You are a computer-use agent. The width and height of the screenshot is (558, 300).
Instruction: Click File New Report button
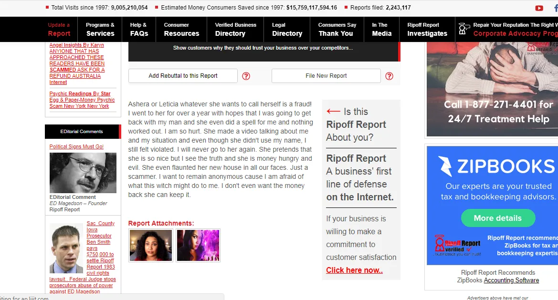(x=326, y=76)
